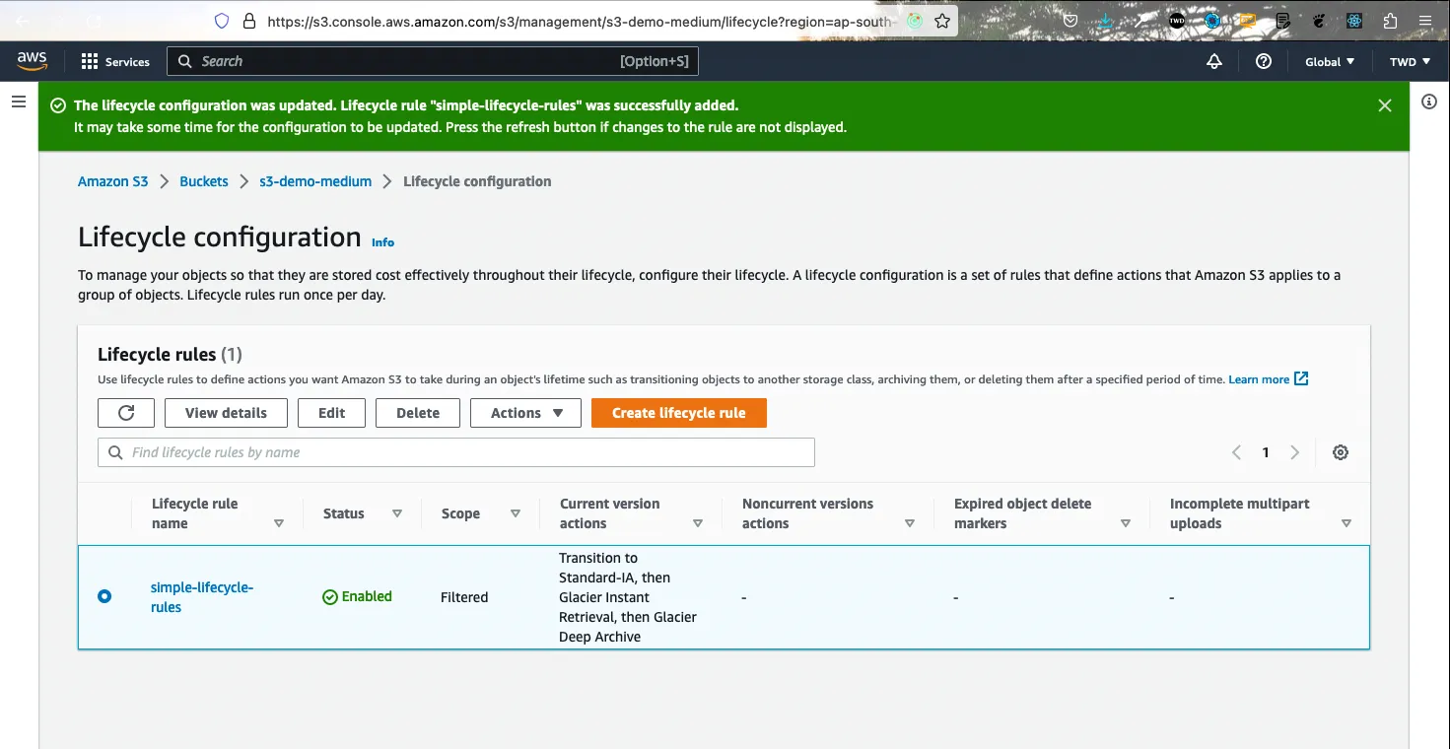Click the Transition to Standard-IA cell text

tap(628, 597)
